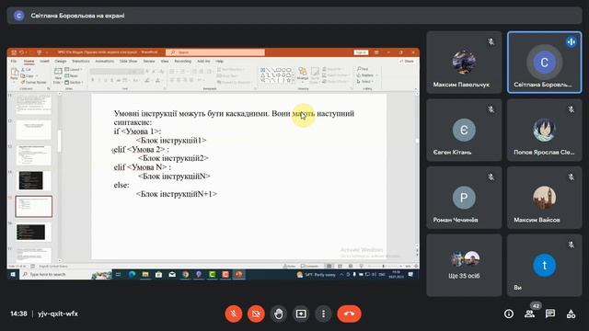Expand the Layout dropdown
The image size is (589, 331).
pyautogui.click(x=74, y=70)
